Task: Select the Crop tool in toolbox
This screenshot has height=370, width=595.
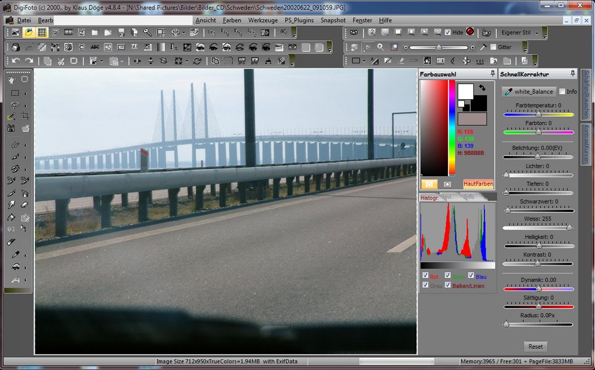Action: point(25,116)
